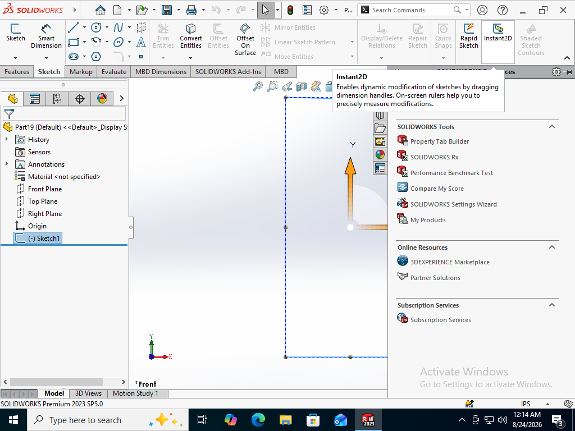
Task: Click Zoom to Fit icon
Action: (258, 86)
